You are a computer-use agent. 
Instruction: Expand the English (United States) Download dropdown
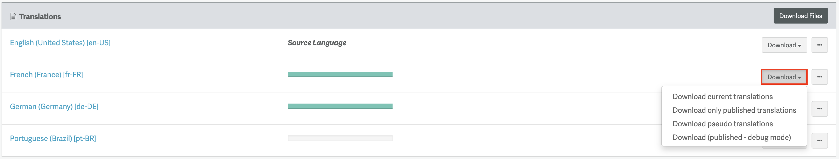[784, 45]
